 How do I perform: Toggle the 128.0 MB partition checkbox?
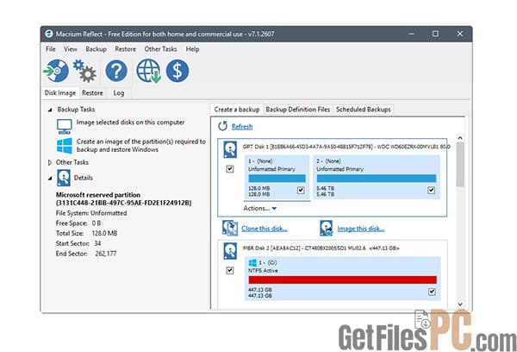(x=301, y=190)
